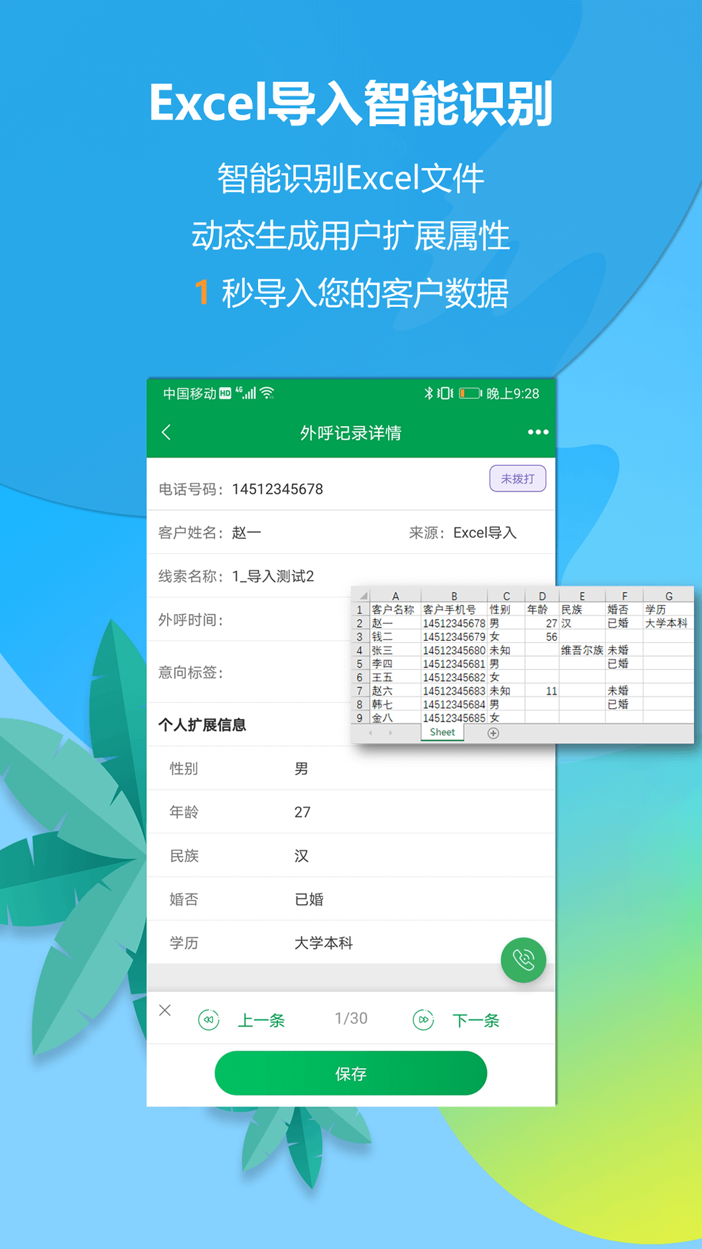Select the 金八 name cell
This screenshot has height=1249, width=702.
[395, 718]
